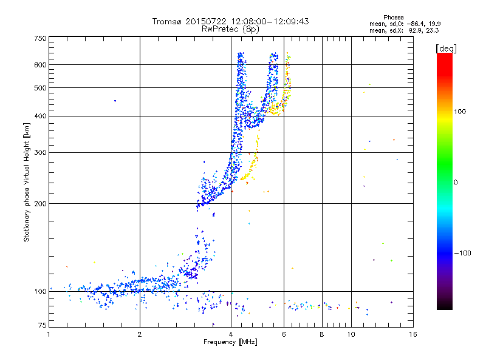Click the y-axis label '400'
Image resolution: width=486 pixels, height=364 pixels.
point(40,116)
